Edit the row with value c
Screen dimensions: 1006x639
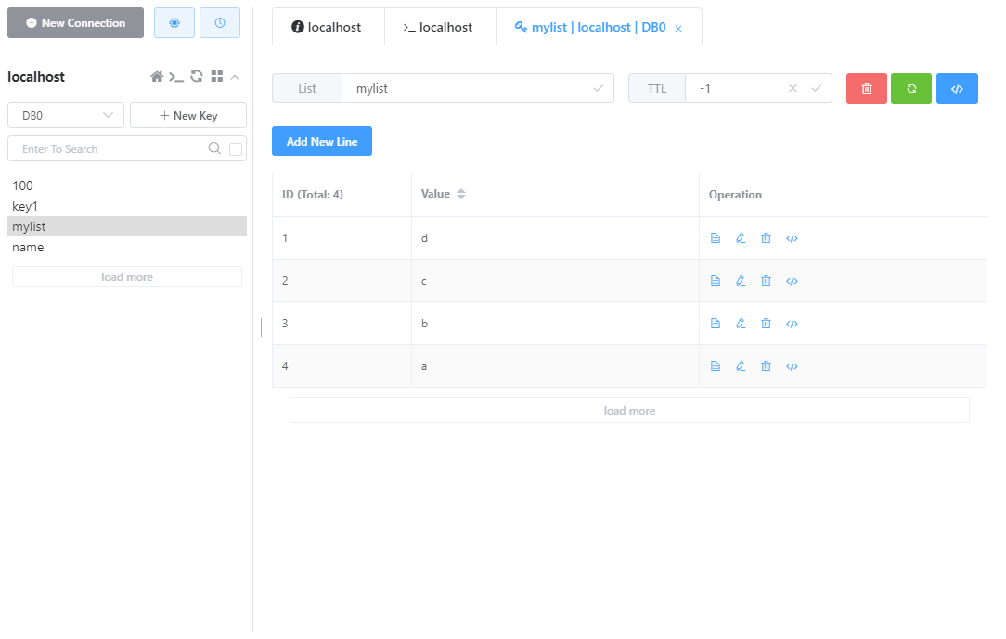click(x=741, y=281)
